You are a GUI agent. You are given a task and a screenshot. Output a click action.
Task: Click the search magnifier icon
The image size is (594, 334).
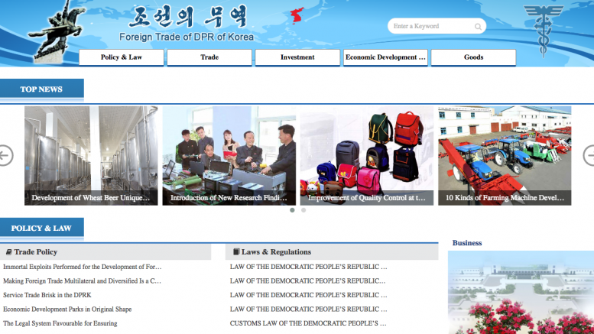click(x=478, y=27)
